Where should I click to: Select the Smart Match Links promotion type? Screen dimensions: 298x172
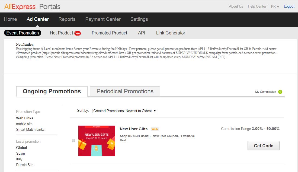click(x=30, y=129)
